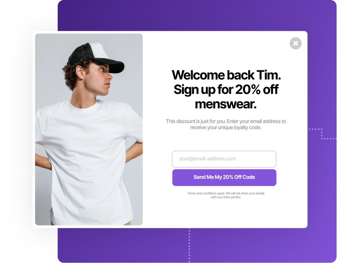Screen dimensions: 340x263
Task: Click the your@email-address.com placeholder text
Action: [207, 158]
